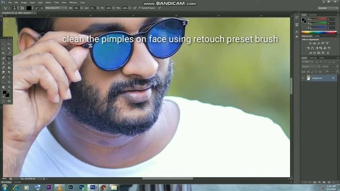Image resolution: width=340 pixels, height=191 pixels.
Task: Open the Windows Start button
Action: click(x=4, y=187)
